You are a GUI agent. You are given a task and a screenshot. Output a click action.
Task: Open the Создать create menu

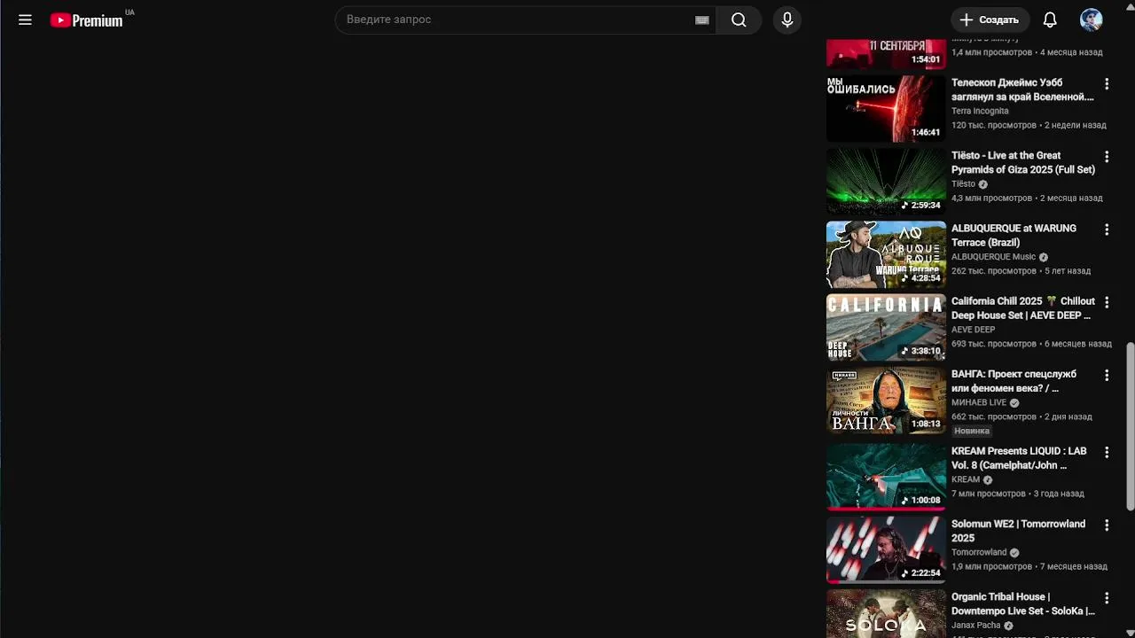coord(990,19)
